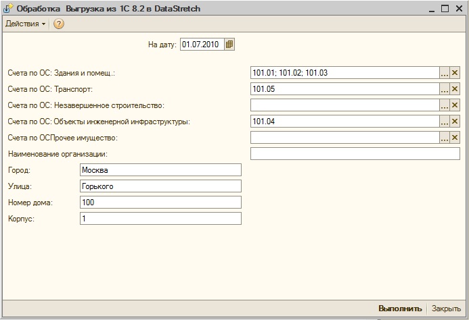Click the Корпус field with 1
The image size is (469, 320).
click(160, 219)
